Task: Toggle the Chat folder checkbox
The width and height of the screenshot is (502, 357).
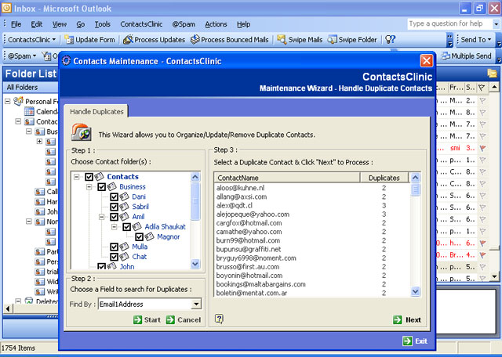Action: coord(114,257)
